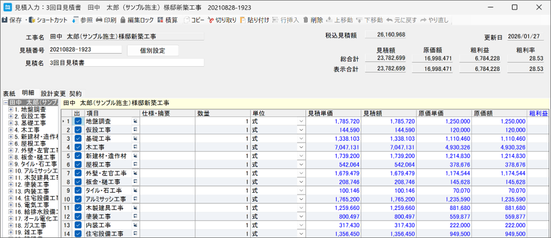Click the 貼り付け (paste) toolbar icon
The image size is (551, 238).
pyautogui.click(x=243, y=20)
